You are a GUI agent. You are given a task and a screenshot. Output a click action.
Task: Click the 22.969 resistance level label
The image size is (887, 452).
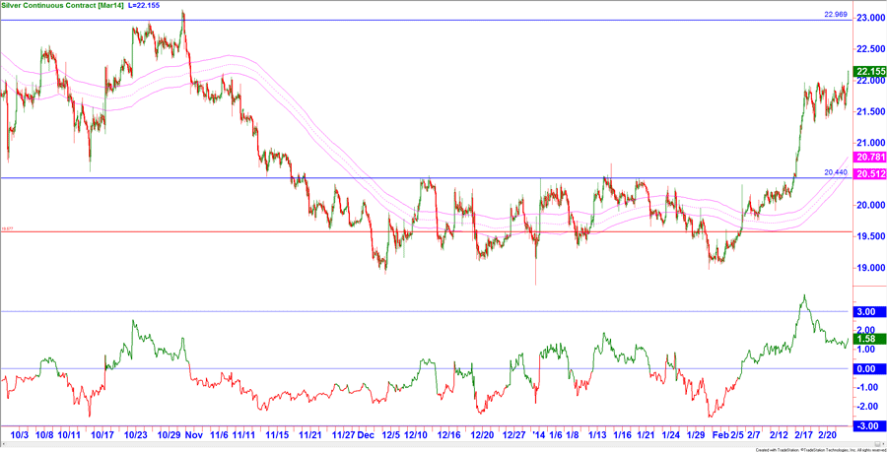(x=836, y=15)
